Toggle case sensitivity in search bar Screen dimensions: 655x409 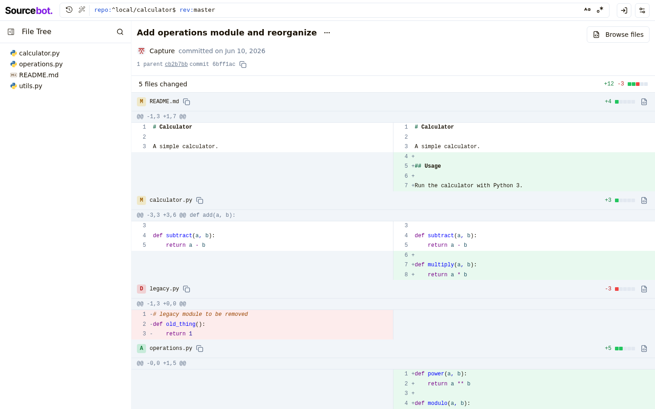click(587, 10)
